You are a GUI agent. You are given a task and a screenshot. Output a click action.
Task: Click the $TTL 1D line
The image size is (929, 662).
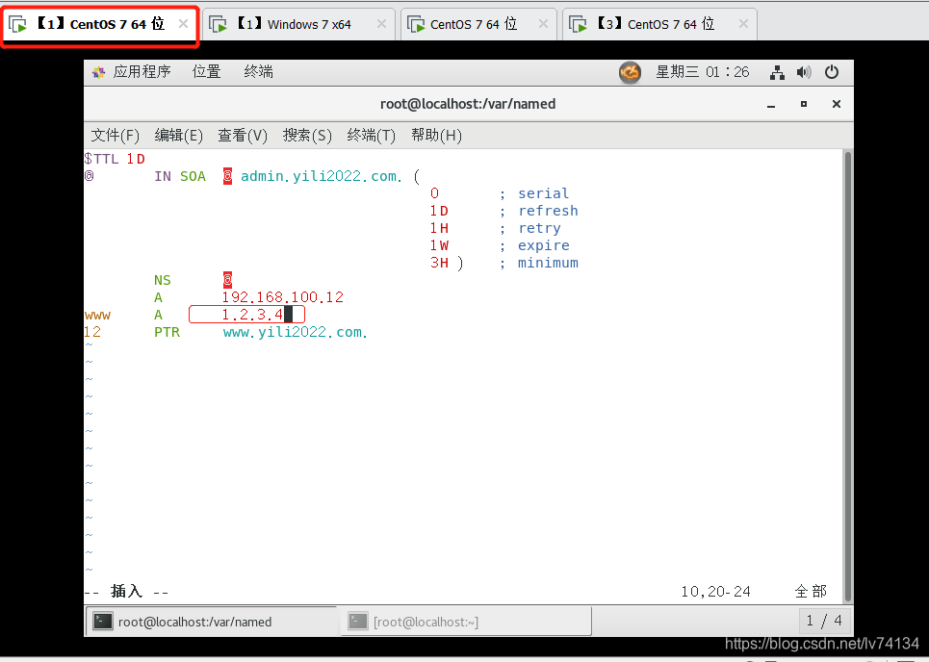pos(115,159)
